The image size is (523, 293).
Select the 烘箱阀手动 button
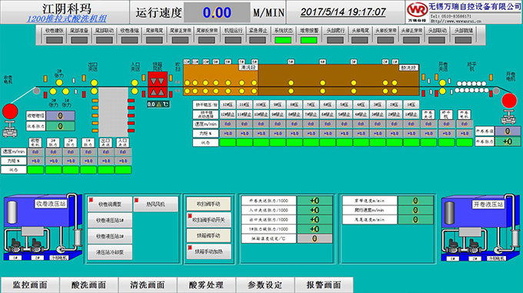[208, 235]
